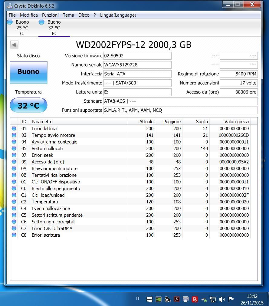Click the rotation rate field 5400 RPM

(x=239, y=74)
